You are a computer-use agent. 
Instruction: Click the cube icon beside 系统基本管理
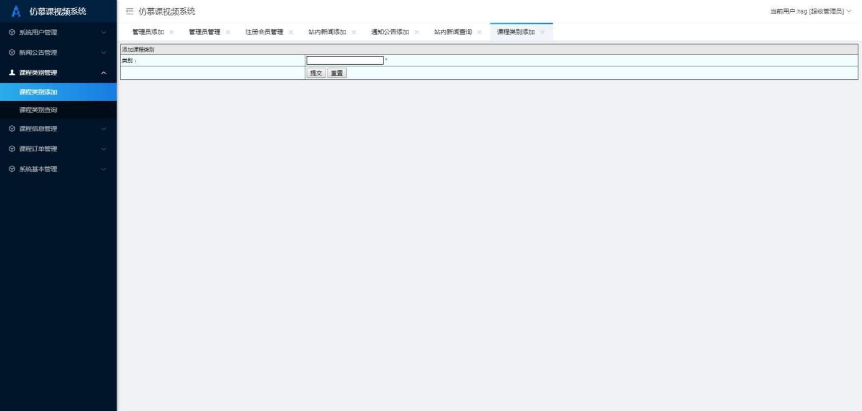(x=12, y=169)
